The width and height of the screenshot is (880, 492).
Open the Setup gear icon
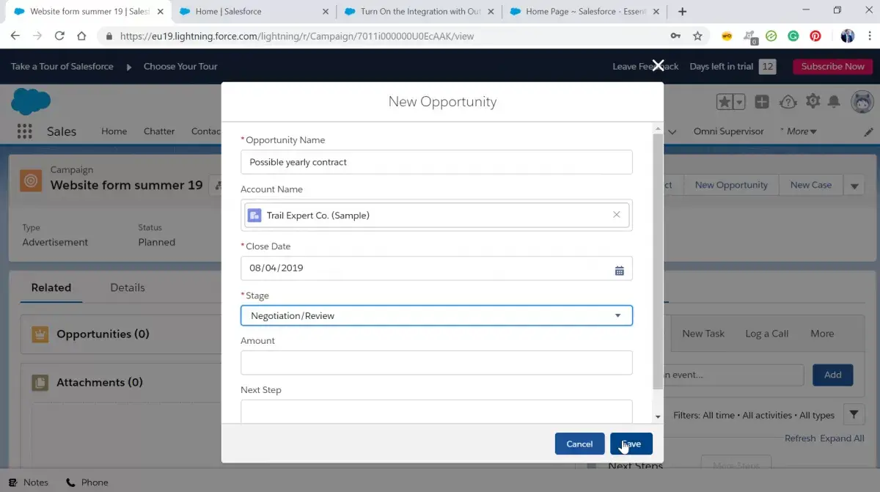pos(813,102)
